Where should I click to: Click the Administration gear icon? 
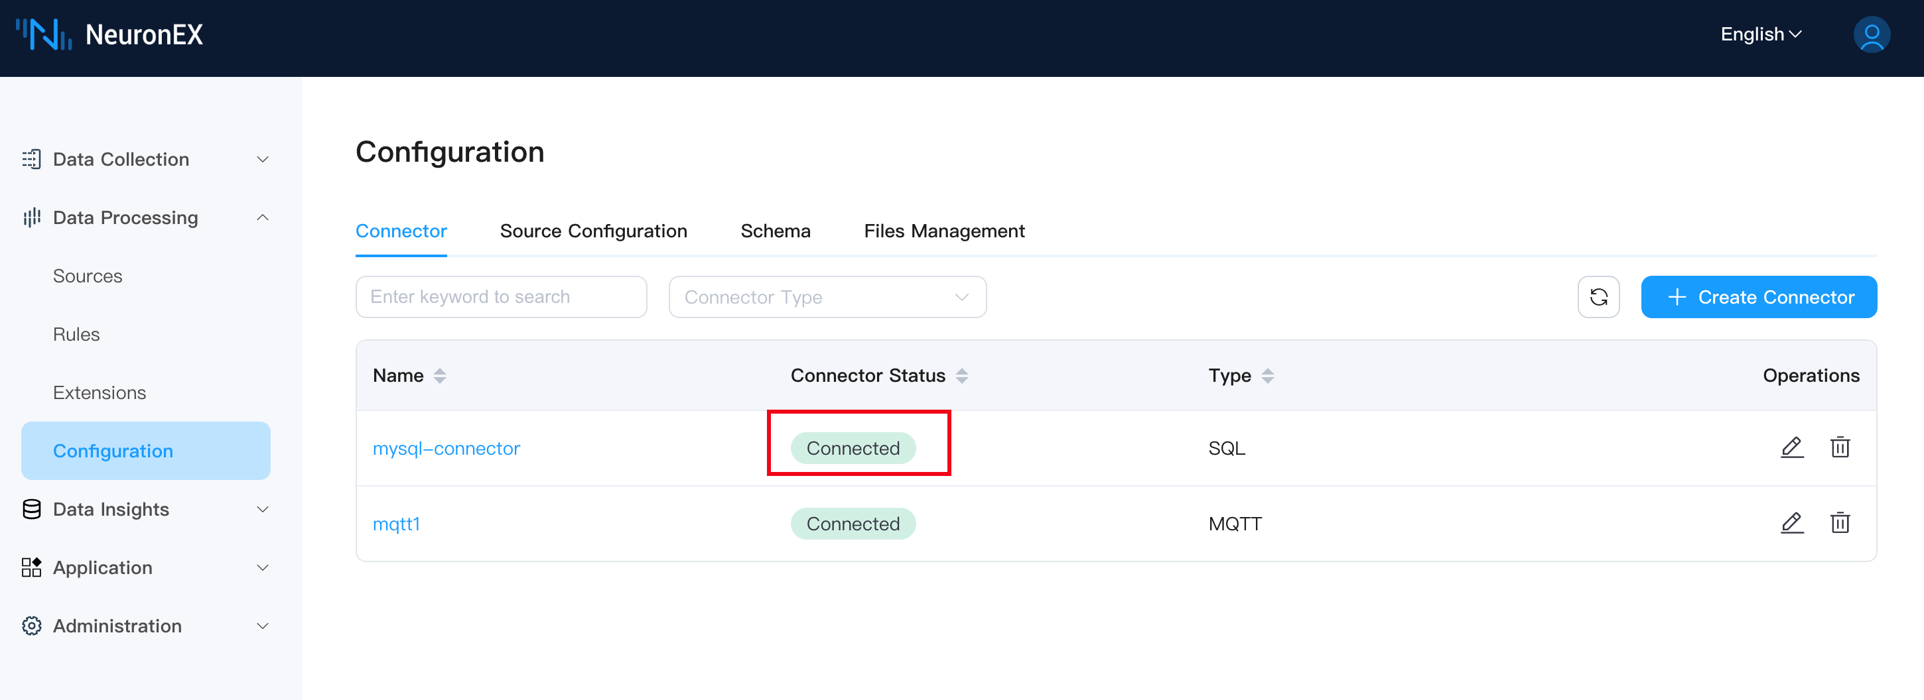31,625
